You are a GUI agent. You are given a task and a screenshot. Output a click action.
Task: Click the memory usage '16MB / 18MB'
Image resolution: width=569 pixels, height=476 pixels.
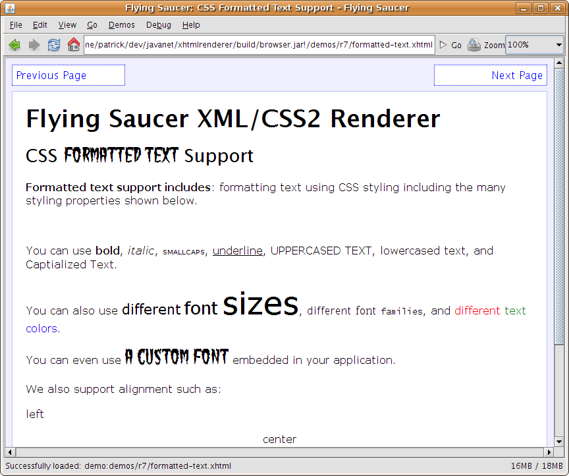537,466
